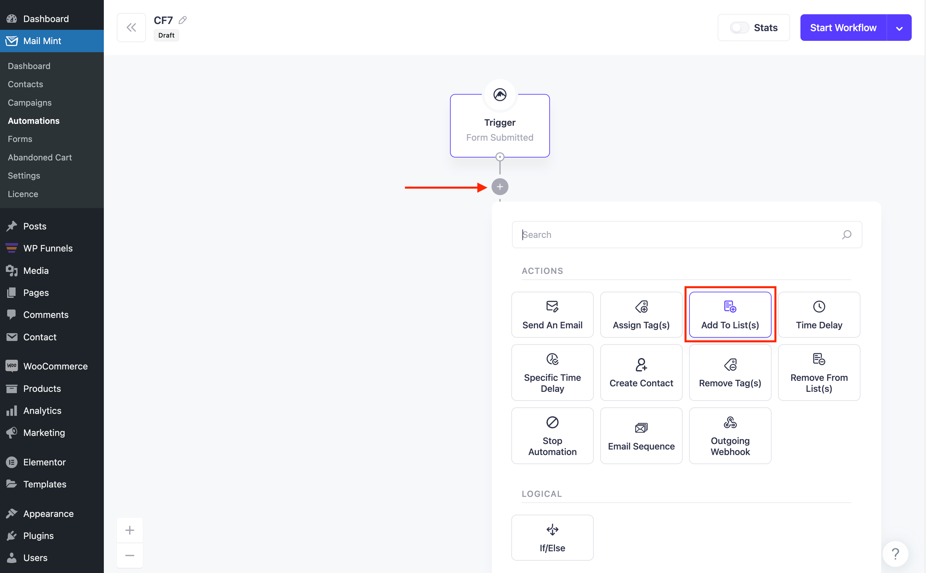Pick the Time Delay action
Screen dimensions: 926x573
pos(818,315)
